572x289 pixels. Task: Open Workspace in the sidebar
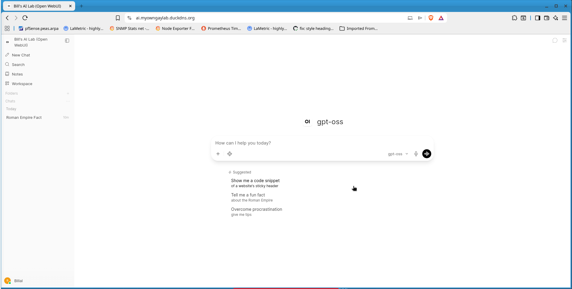click(38, 84)
